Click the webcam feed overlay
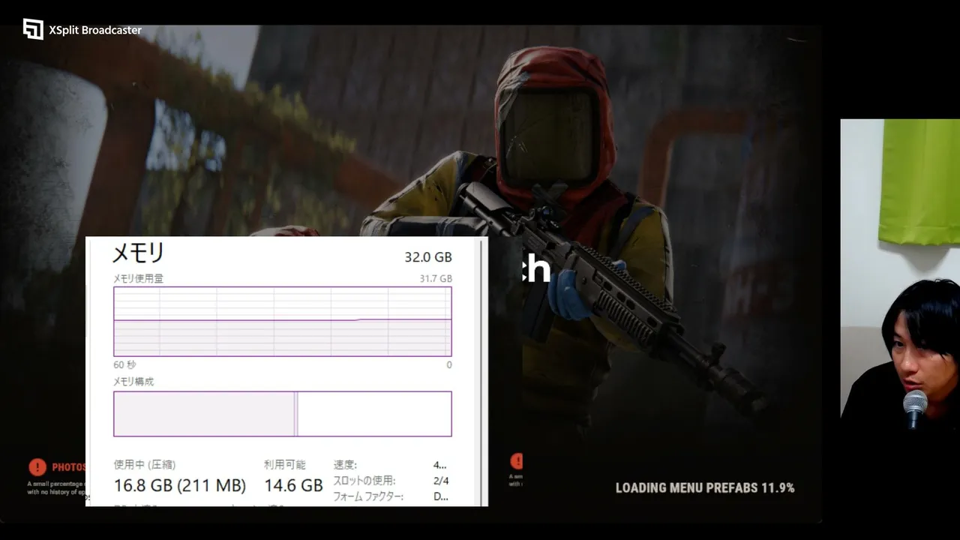This screenshot has height=540, width=960. (900, 275)
